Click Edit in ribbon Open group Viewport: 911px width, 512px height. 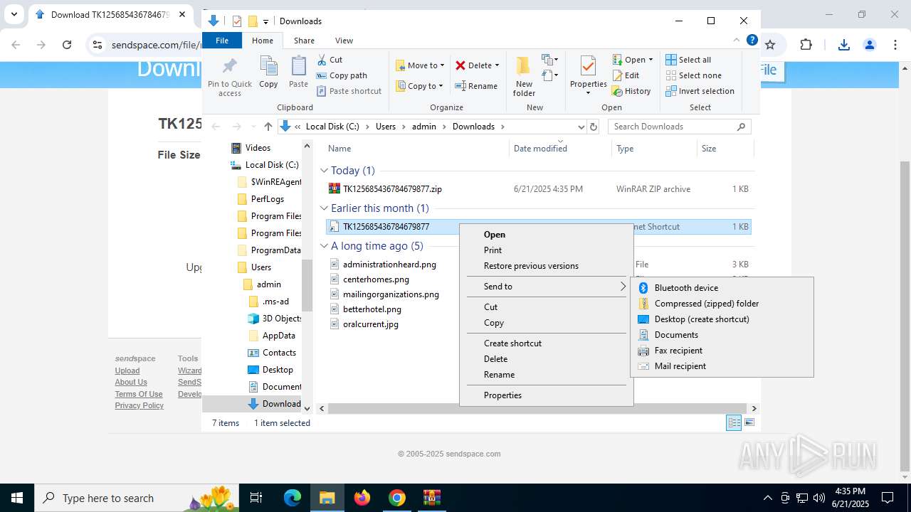pos(626,75)
